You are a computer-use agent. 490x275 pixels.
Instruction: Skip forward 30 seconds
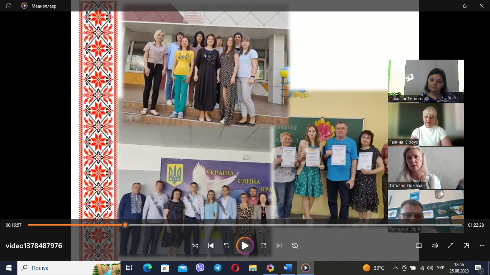(x=263, y=246)
